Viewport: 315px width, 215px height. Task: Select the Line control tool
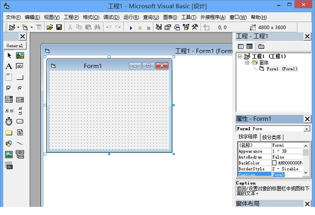pyautogui.click(x=20, y=143)
